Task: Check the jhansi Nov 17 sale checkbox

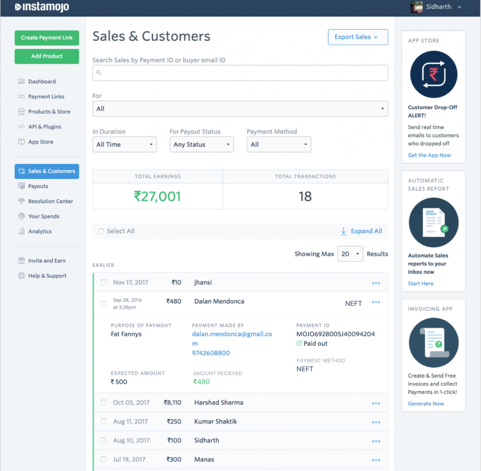Action: 104,282
